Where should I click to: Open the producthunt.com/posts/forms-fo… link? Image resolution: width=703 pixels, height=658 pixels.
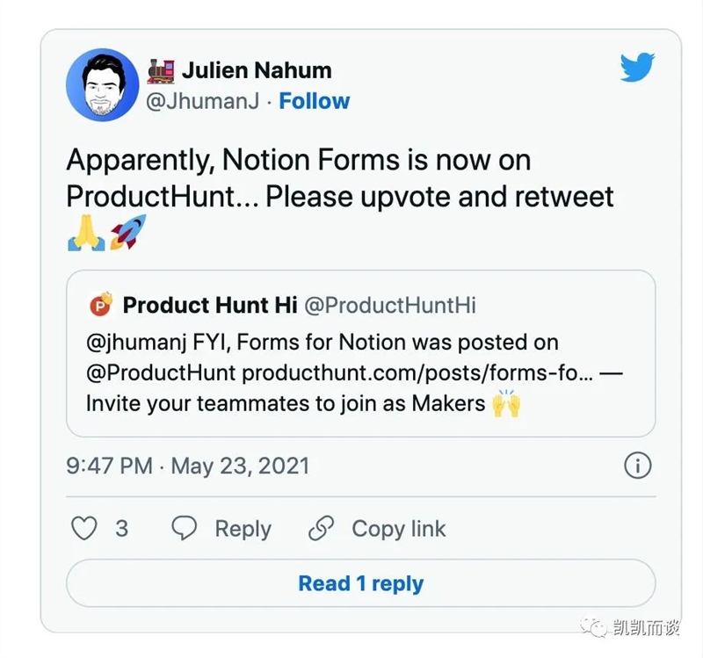[417, 373]
